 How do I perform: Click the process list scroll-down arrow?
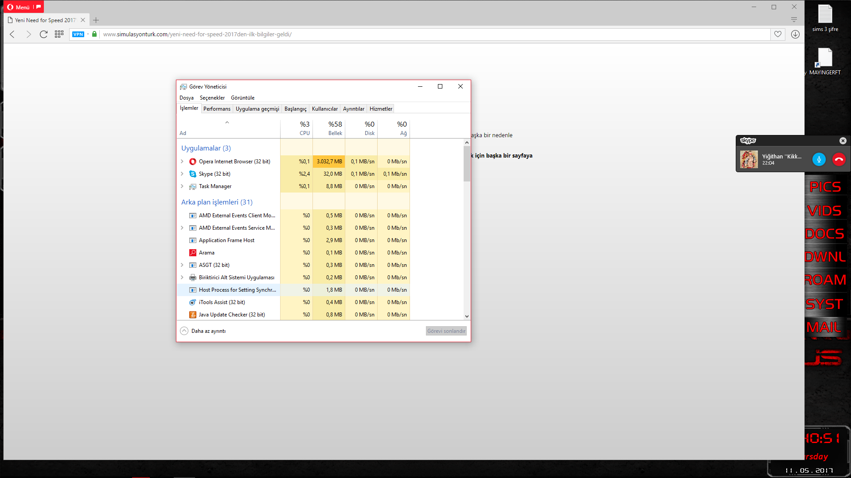coord(467,316)
